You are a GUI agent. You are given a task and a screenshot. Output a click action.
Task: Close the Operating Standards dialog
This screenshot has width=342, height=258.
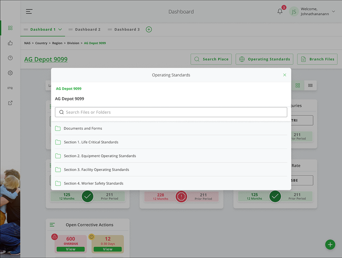[x=285, y=75]
